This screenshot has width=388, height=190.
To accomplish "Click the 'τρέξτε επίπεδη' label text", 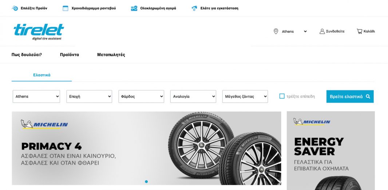I will 301,96.
